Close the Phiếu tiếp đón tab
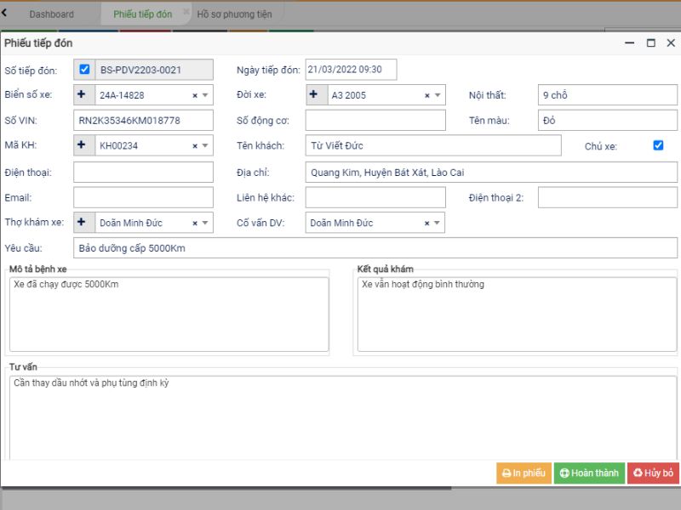 click(186, 12)
